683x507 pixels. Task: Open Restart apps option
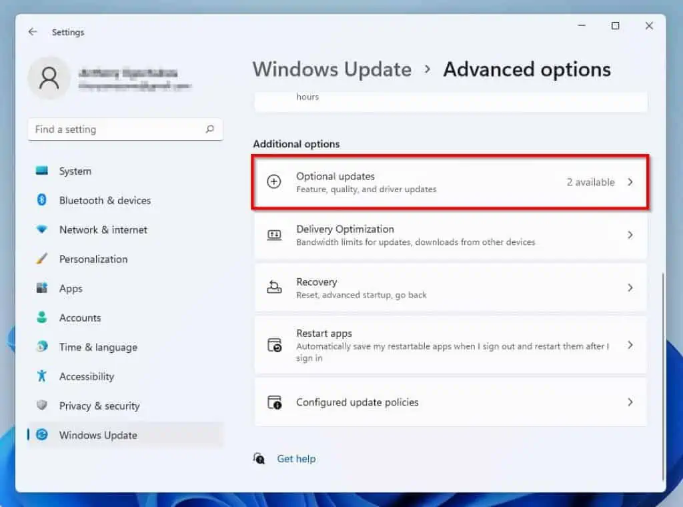point(450,345)
